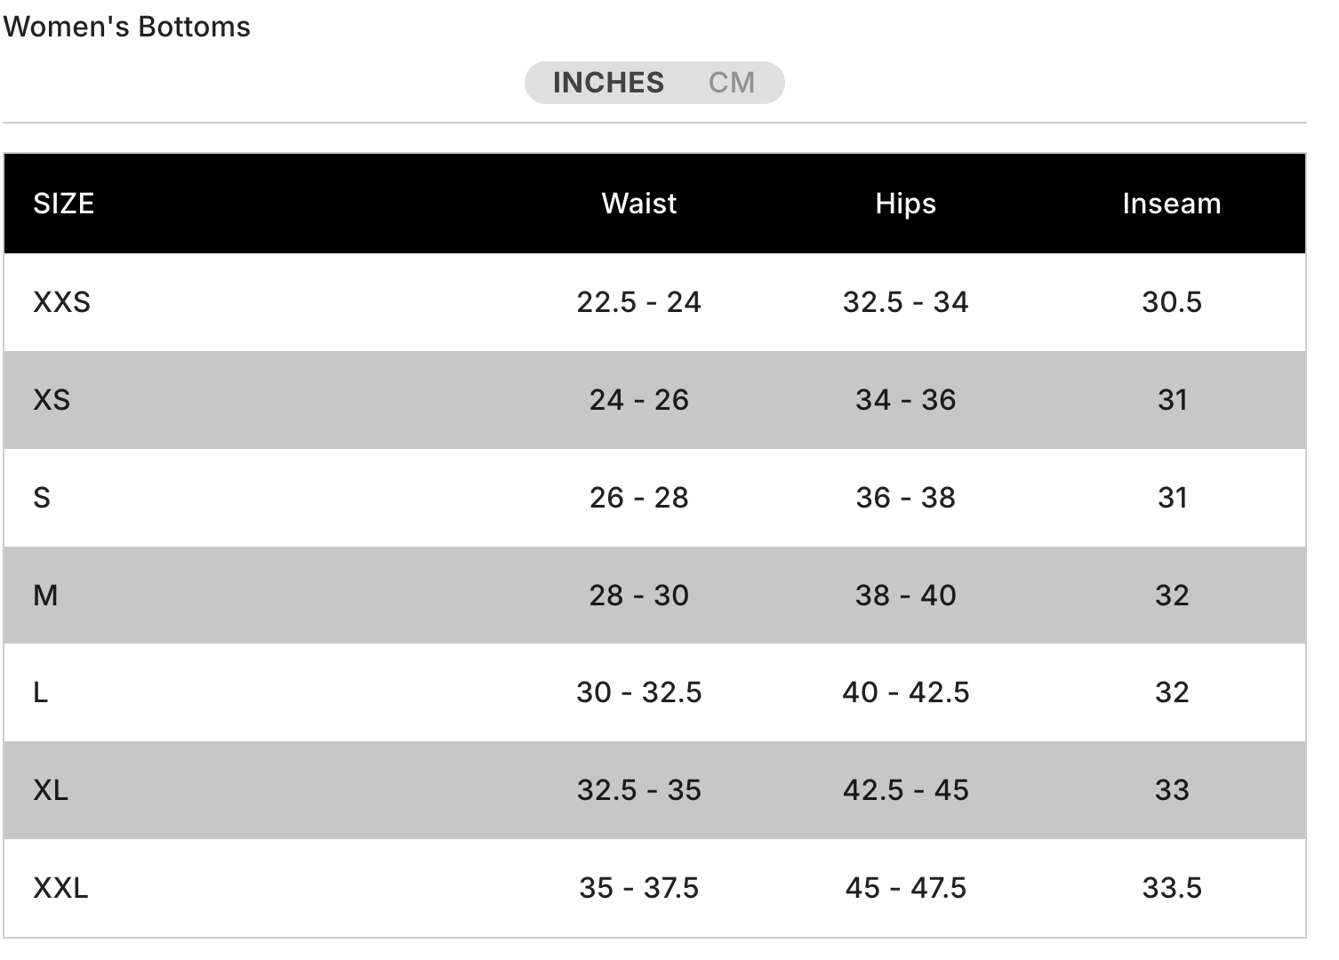
Task: Switch the size chart to CM
Action: click(731, 83)
